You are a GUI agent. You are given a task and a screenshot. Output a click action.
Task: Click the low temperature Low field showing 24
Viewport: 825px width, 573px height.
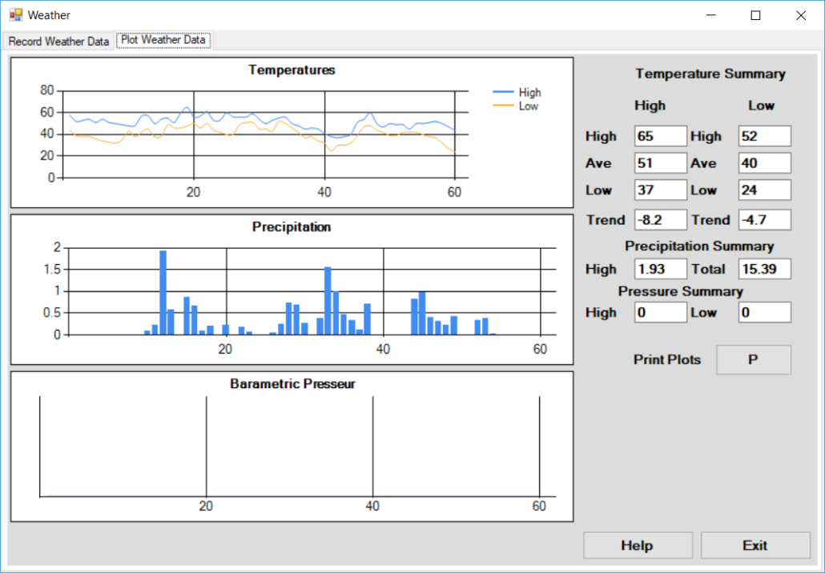point(764,190)
